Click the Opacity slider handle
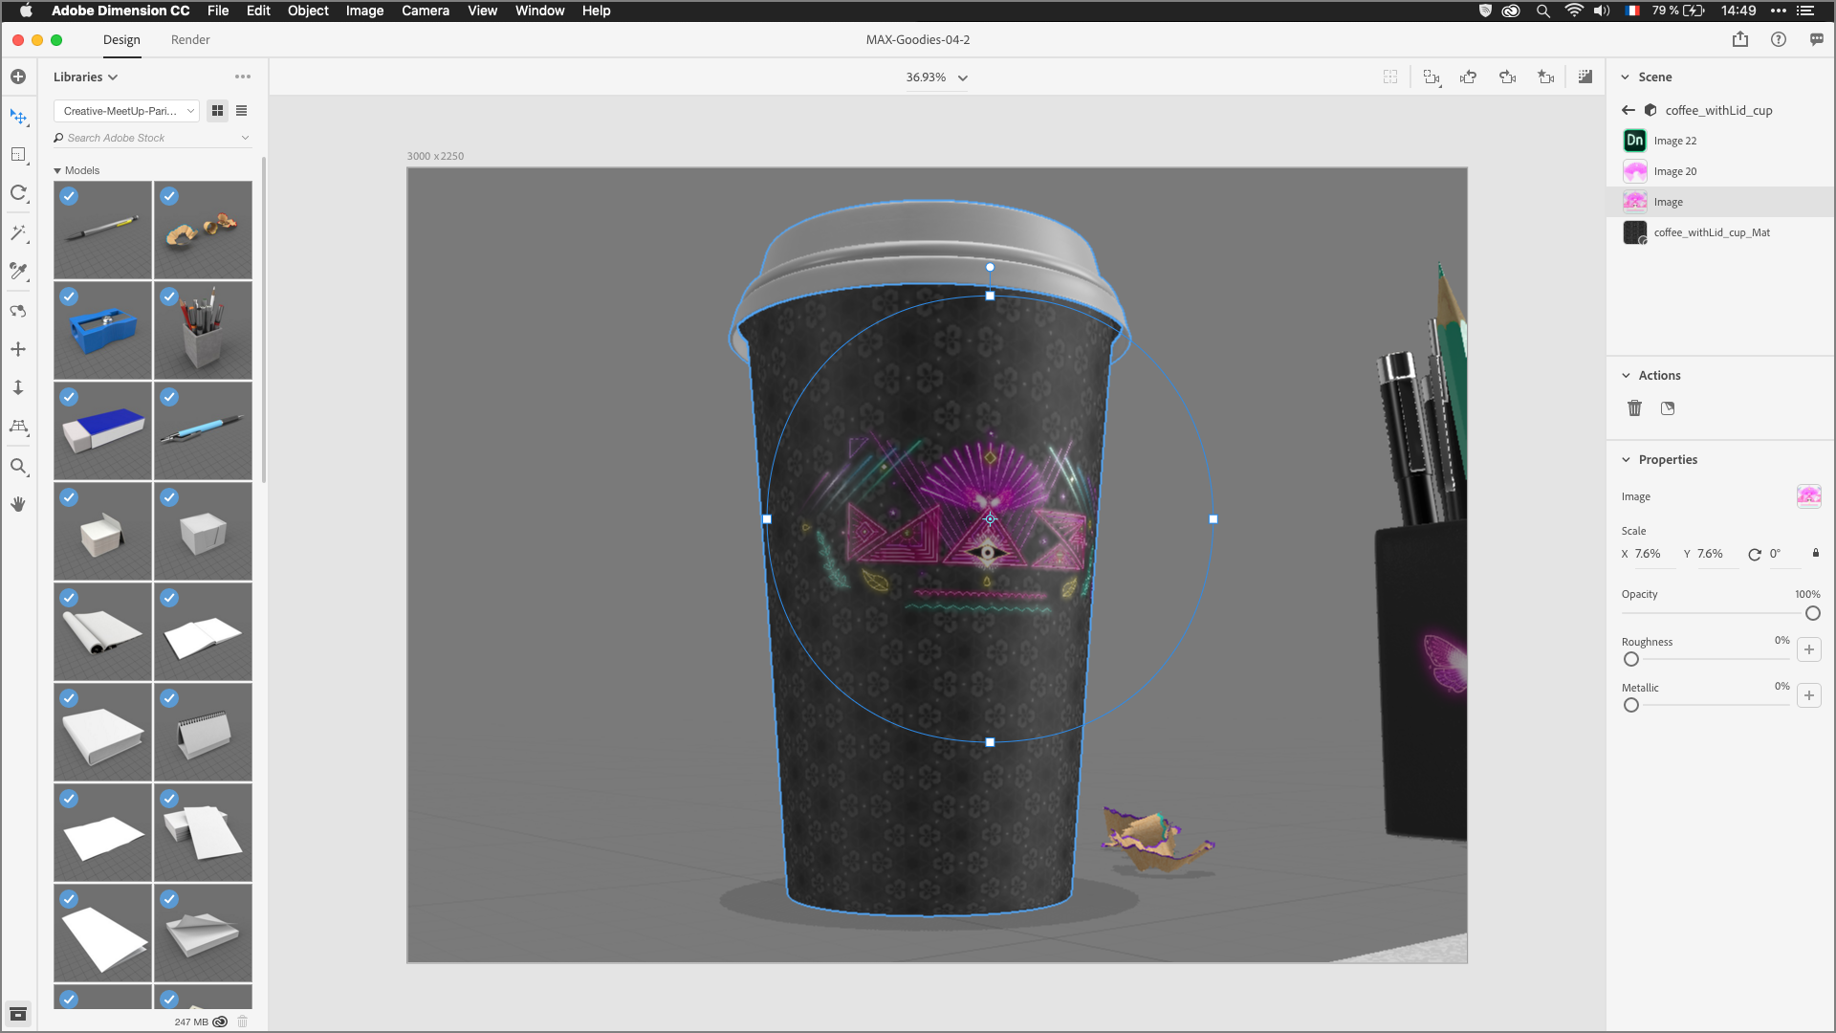The width and height of the screenshot is (1836, 1033). click(1813, 613)
